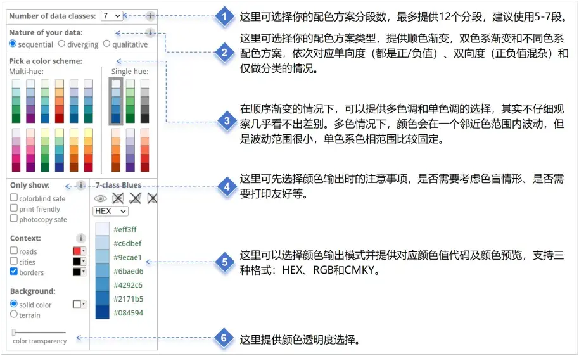Screen dimensions: 579x356
Task: Select the hex code text #2171b5
Action: (128, 299)
